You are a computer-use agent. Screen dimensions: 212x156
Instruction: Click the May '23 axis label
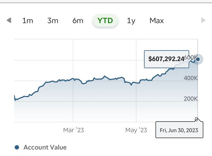[x=136, y=130]
